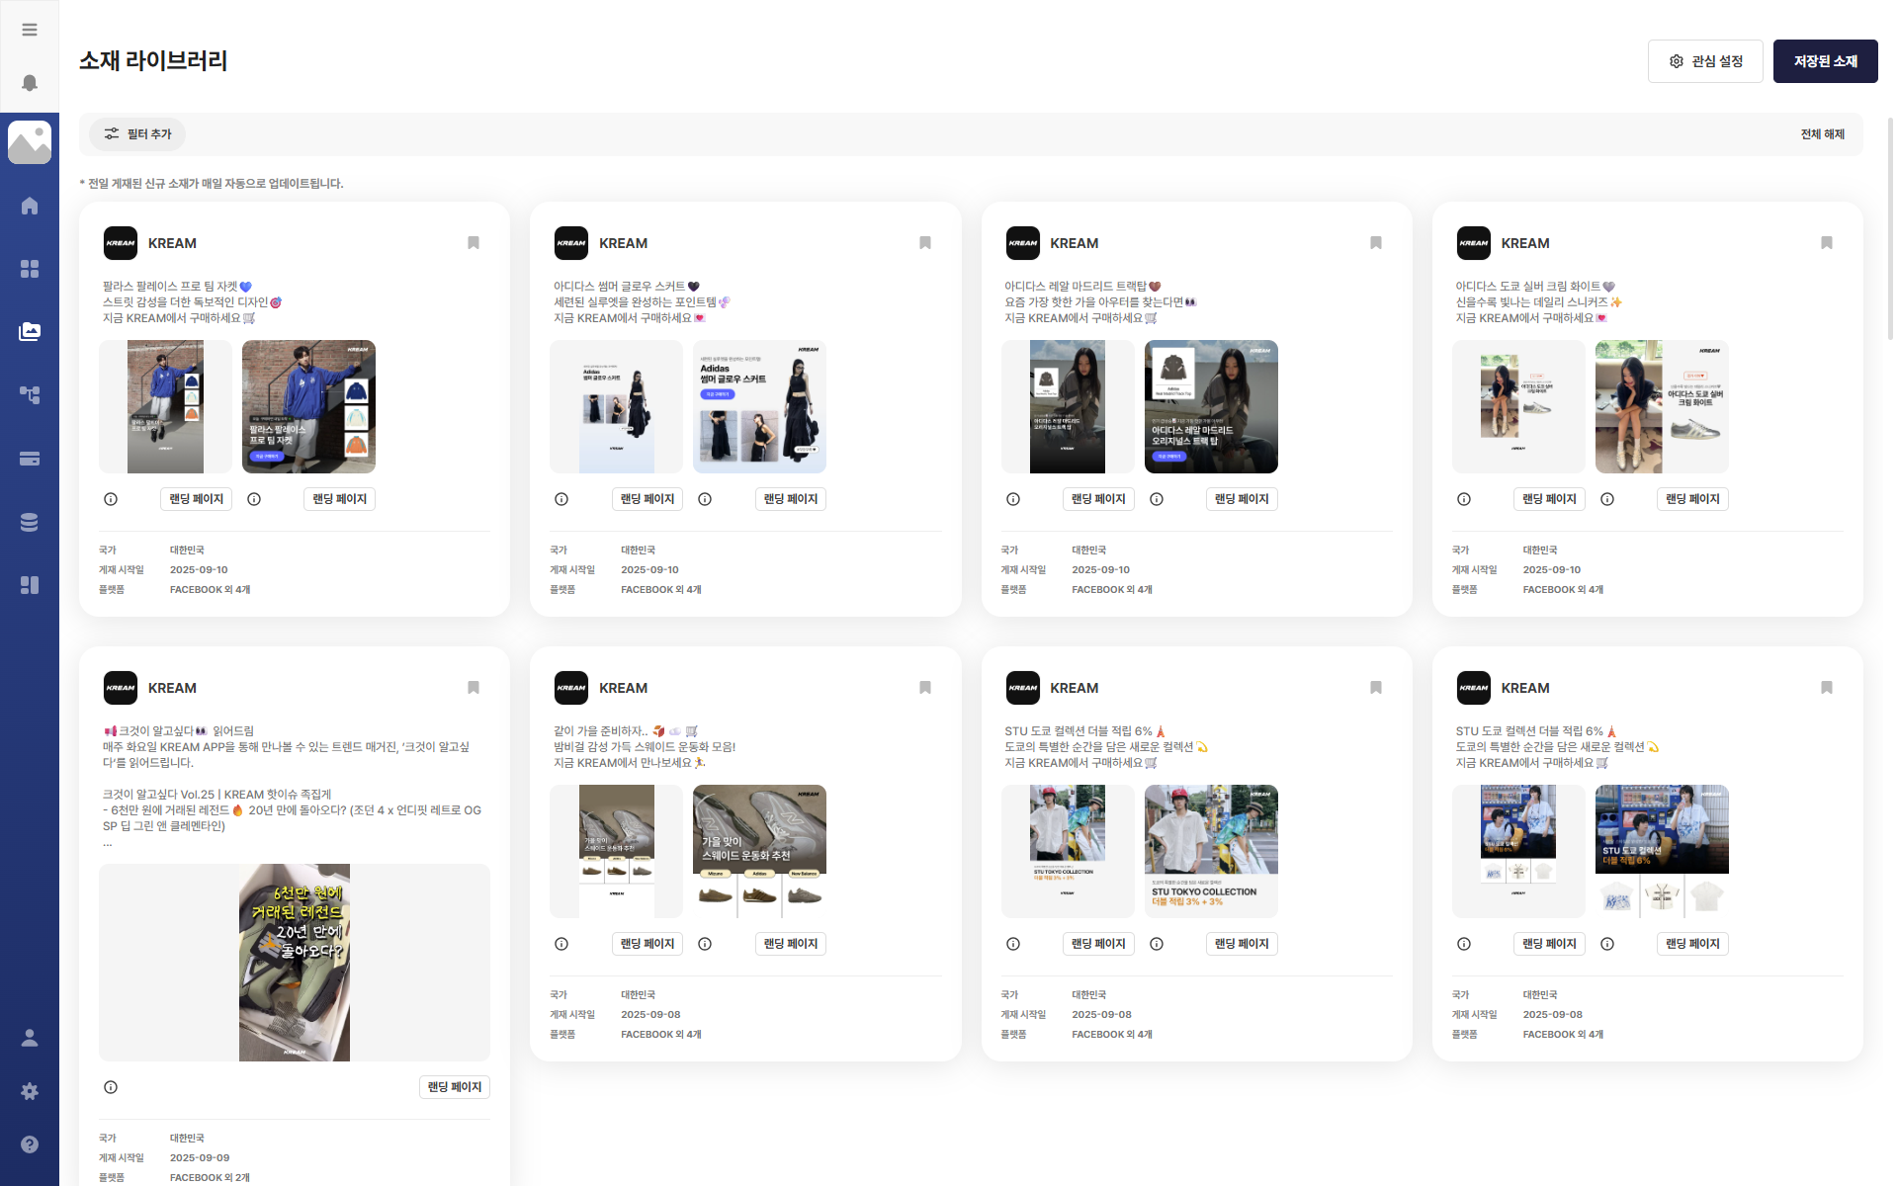Open the layout panels icon in the sidebar

(30, 585)
